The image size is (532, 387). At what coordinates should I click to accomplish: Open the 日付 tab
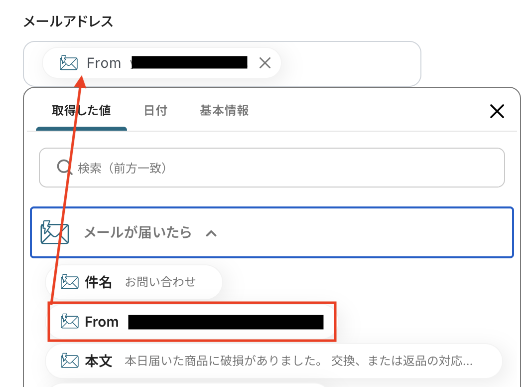[x=155, y=111]
